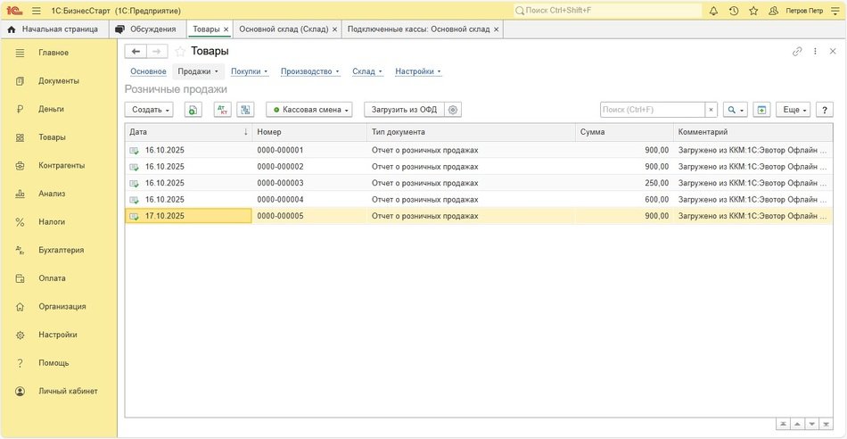847x439 pixels.
Task: Click the favorites star in top bar
Action: (x=753, y=11)
